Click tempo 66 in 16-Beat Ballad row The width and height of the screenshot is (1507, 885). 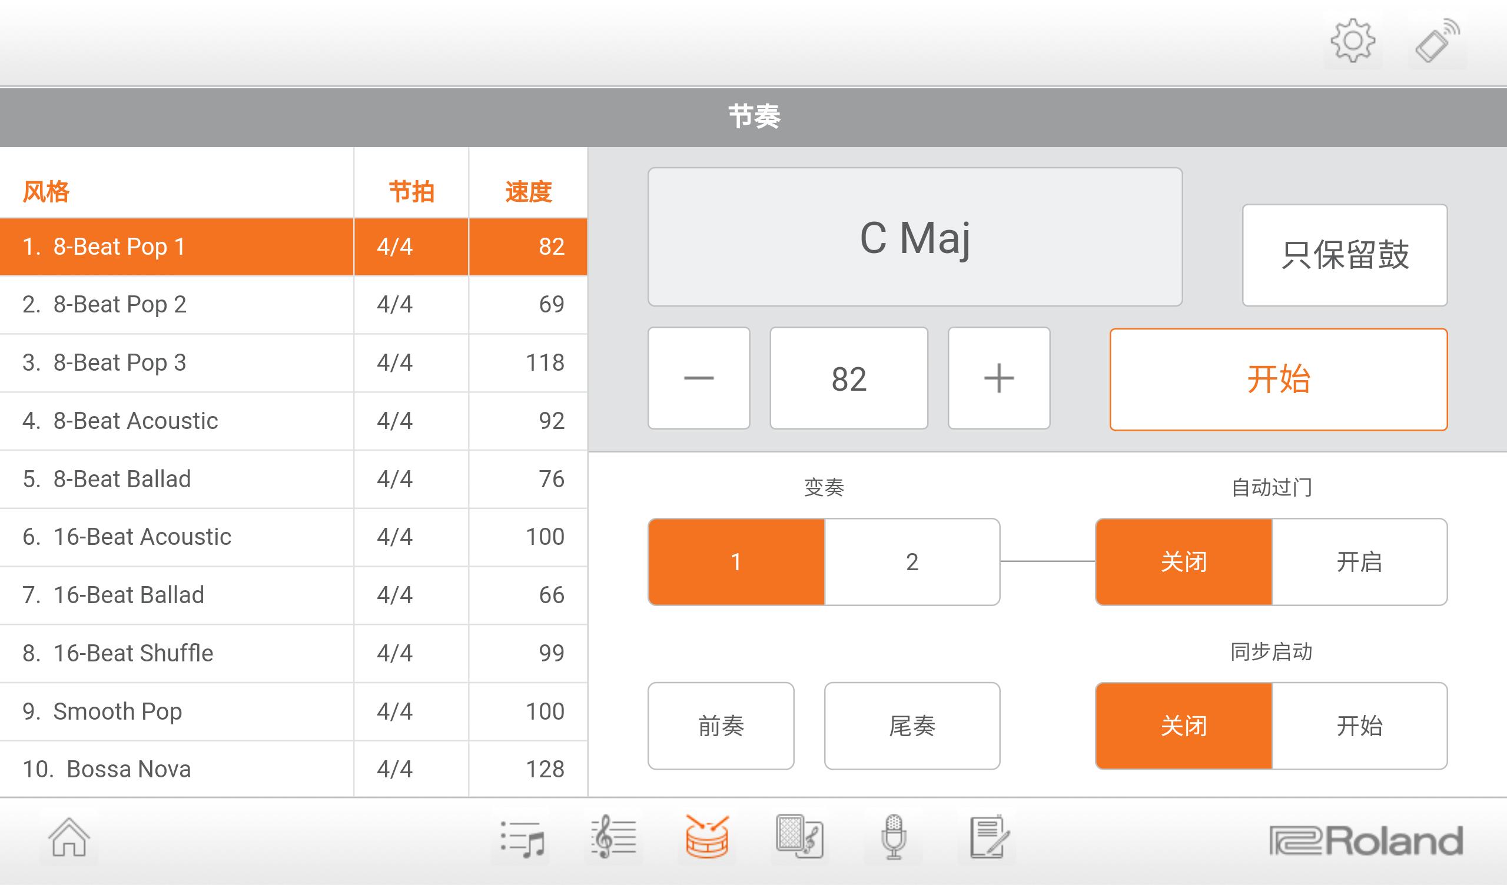pyautogui.click(x=552, y=595)
